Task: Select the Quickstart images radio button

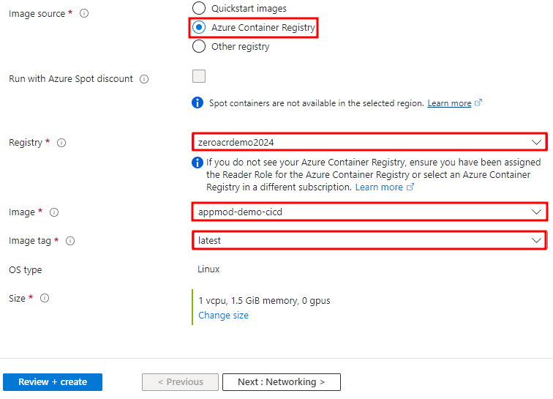Action: click(199, 8)
